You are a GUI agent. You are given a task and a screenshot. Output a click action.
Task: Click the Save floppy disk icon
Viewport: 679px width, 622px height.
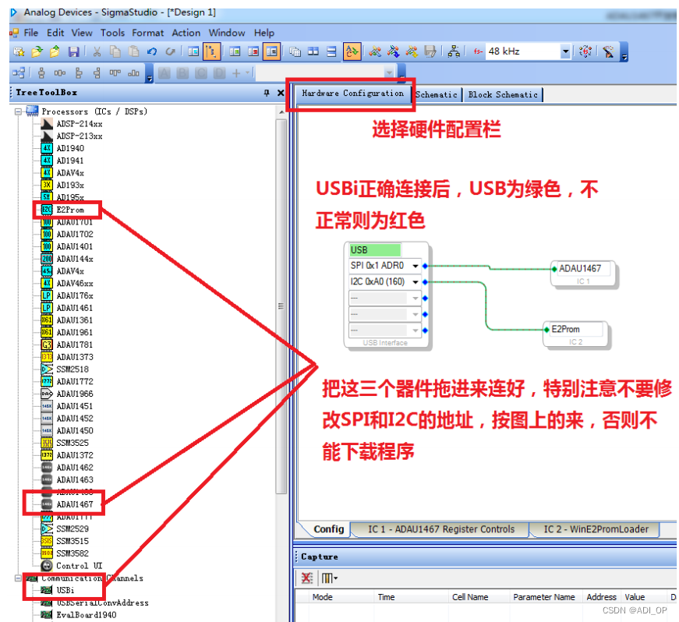point(74,52)
